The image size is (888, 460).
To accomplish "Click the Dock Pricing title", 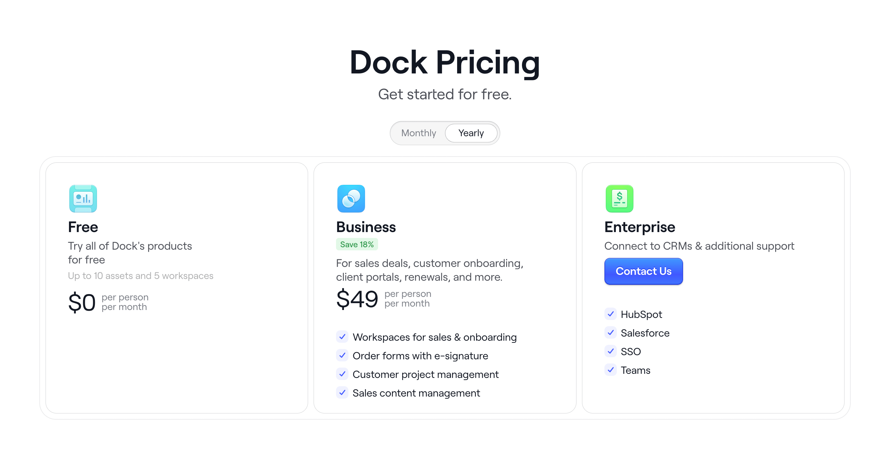I will coord(444,62).
